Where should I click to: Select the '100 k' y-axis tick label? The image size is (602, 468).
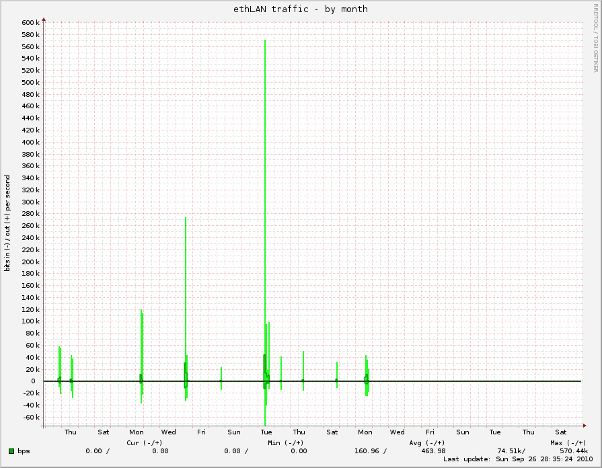[x=31, y=321]
